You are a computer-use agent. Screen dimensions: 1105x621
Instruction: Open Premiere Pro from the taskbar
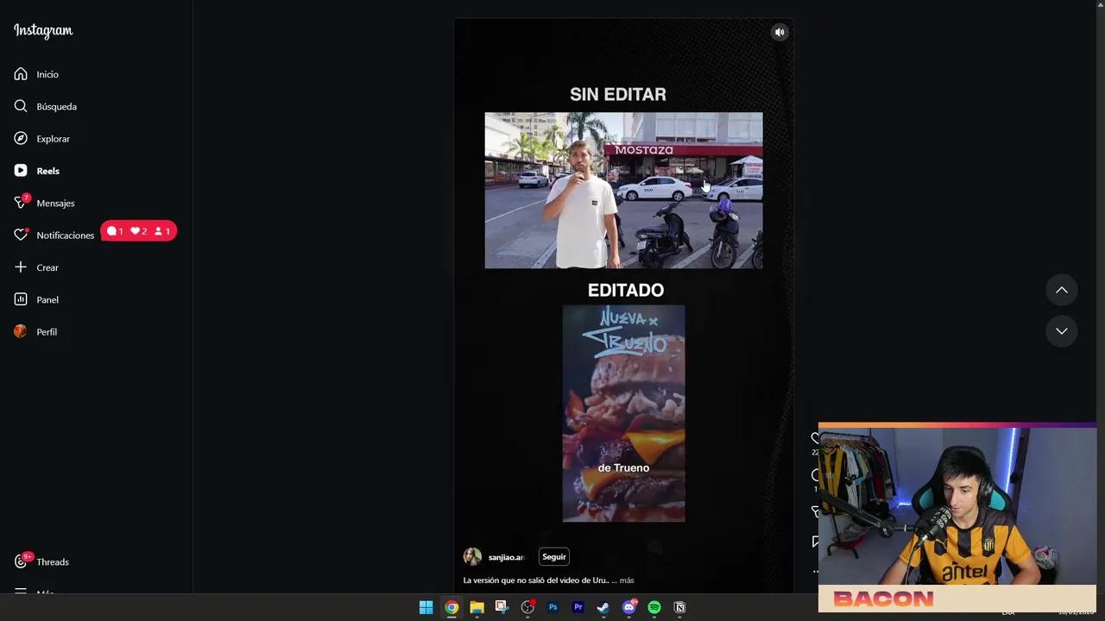pyautogui.click(x=578, y=607)
